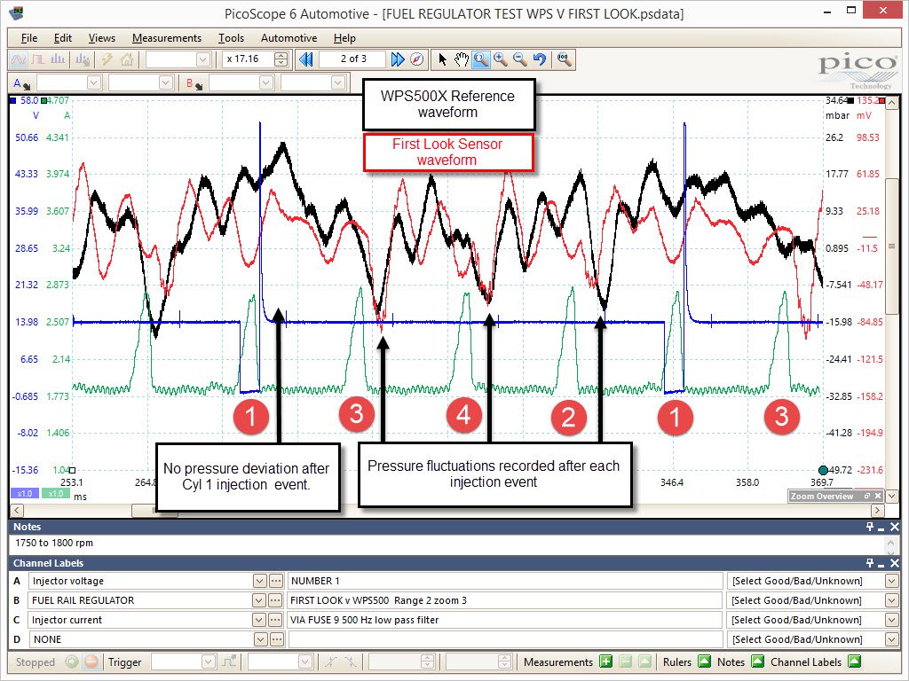The width and height of the screenshot is (909, 681).
Task: Select the Pan hand tool
Action: (x=462, y=59)
